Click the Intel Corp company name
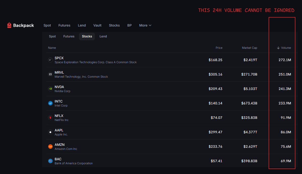The height and width of the screenshot is (174, 302). click(61, 106)
